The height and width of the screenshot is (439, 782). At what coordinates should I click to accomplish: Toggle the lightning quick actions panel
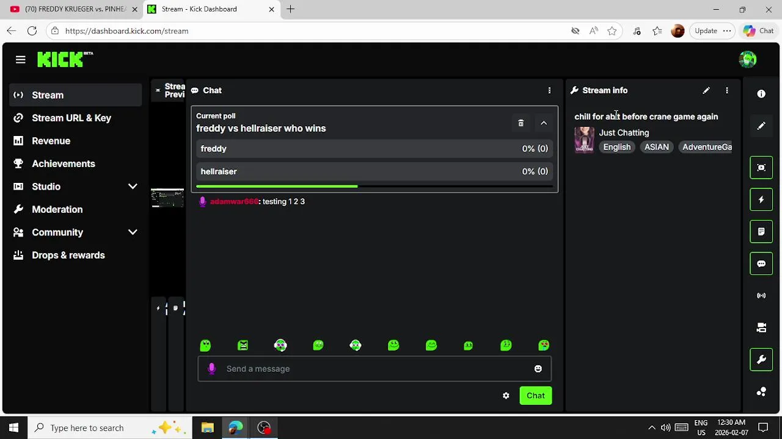[x=761, y=199]
